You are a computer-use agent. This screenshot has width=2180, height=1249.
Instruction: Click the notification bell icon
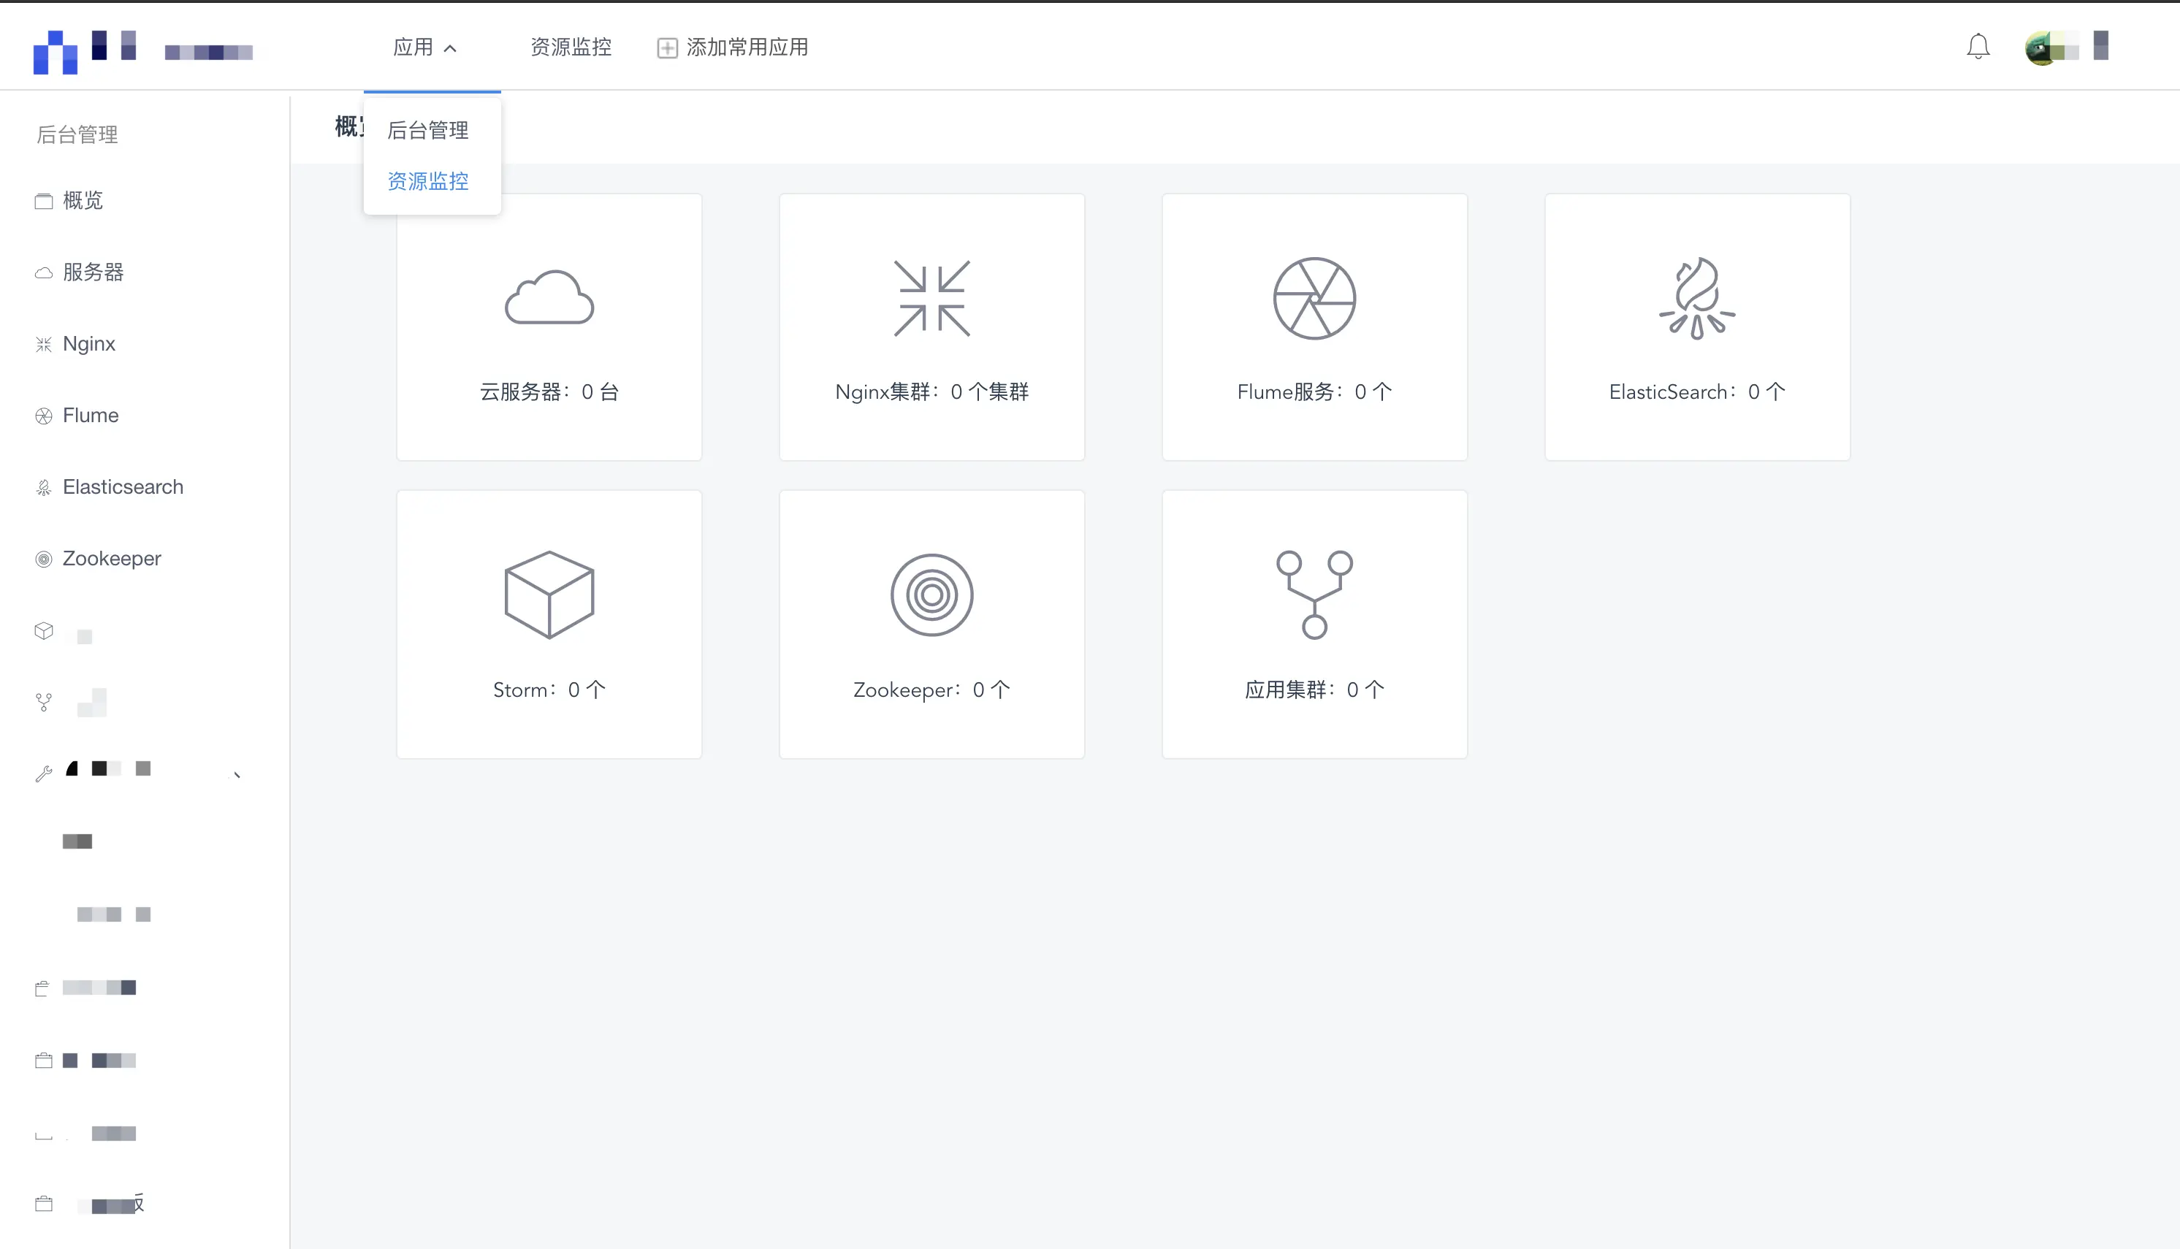(x=1978, y=46)
